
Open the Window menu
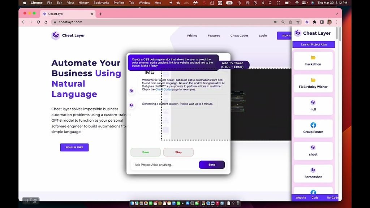click(144, 3)
